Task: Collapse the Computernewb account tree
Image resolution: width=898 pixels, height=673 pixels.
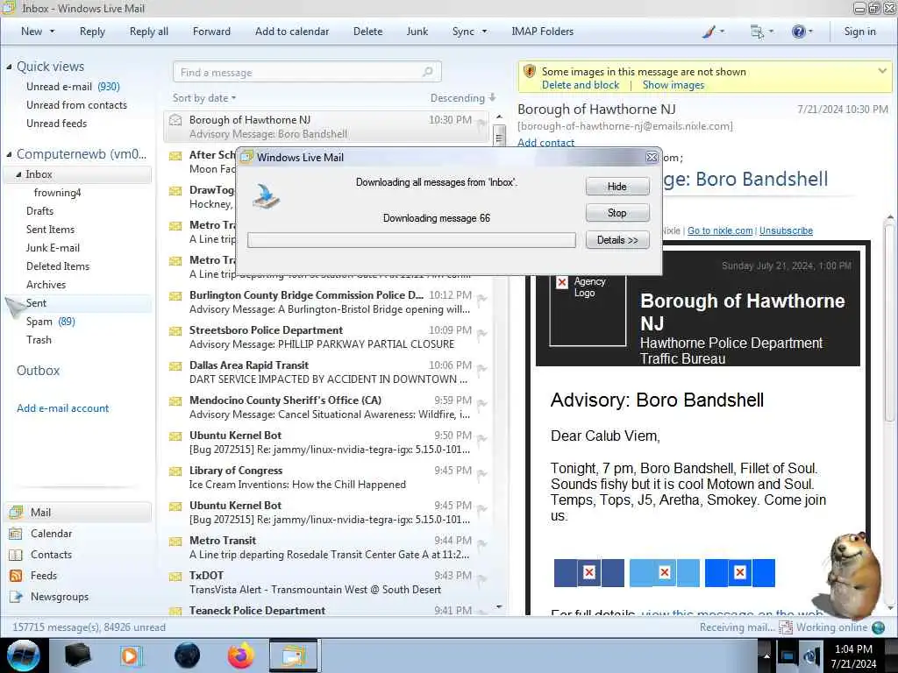Action: point(9,154)
